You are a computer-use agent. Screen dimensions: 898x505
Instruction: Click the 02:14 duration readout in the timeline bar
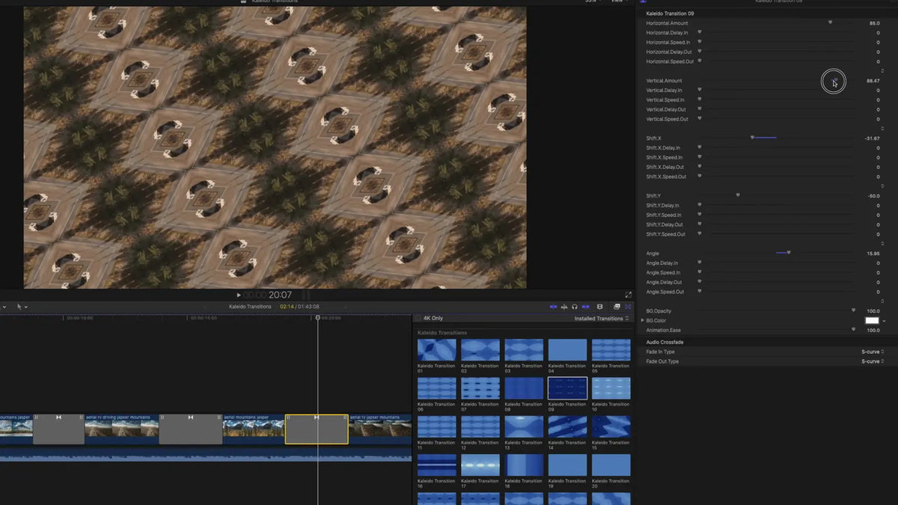click(x=287, y=307)
